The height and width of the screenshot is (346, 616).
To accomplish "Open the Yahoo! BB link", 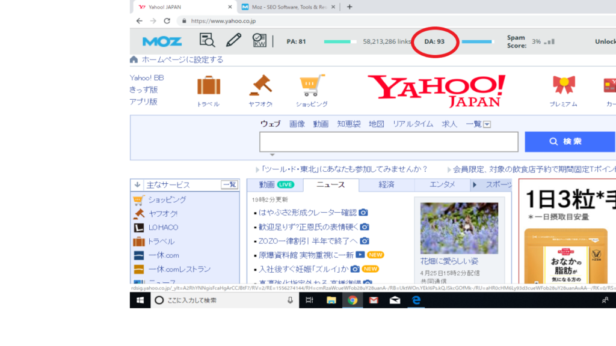I will [147, 77].
